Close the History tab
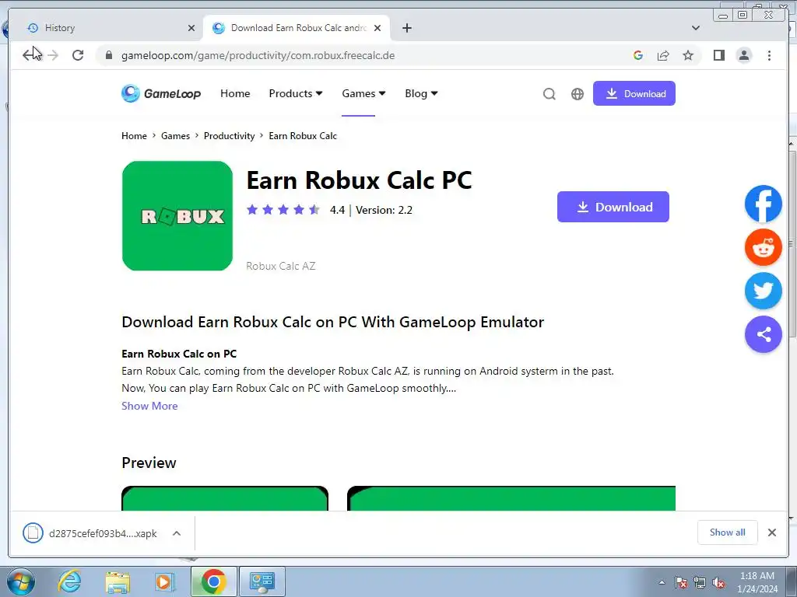Image resolution: width=797 pixels, height=597 pixels. coord(191,28)
